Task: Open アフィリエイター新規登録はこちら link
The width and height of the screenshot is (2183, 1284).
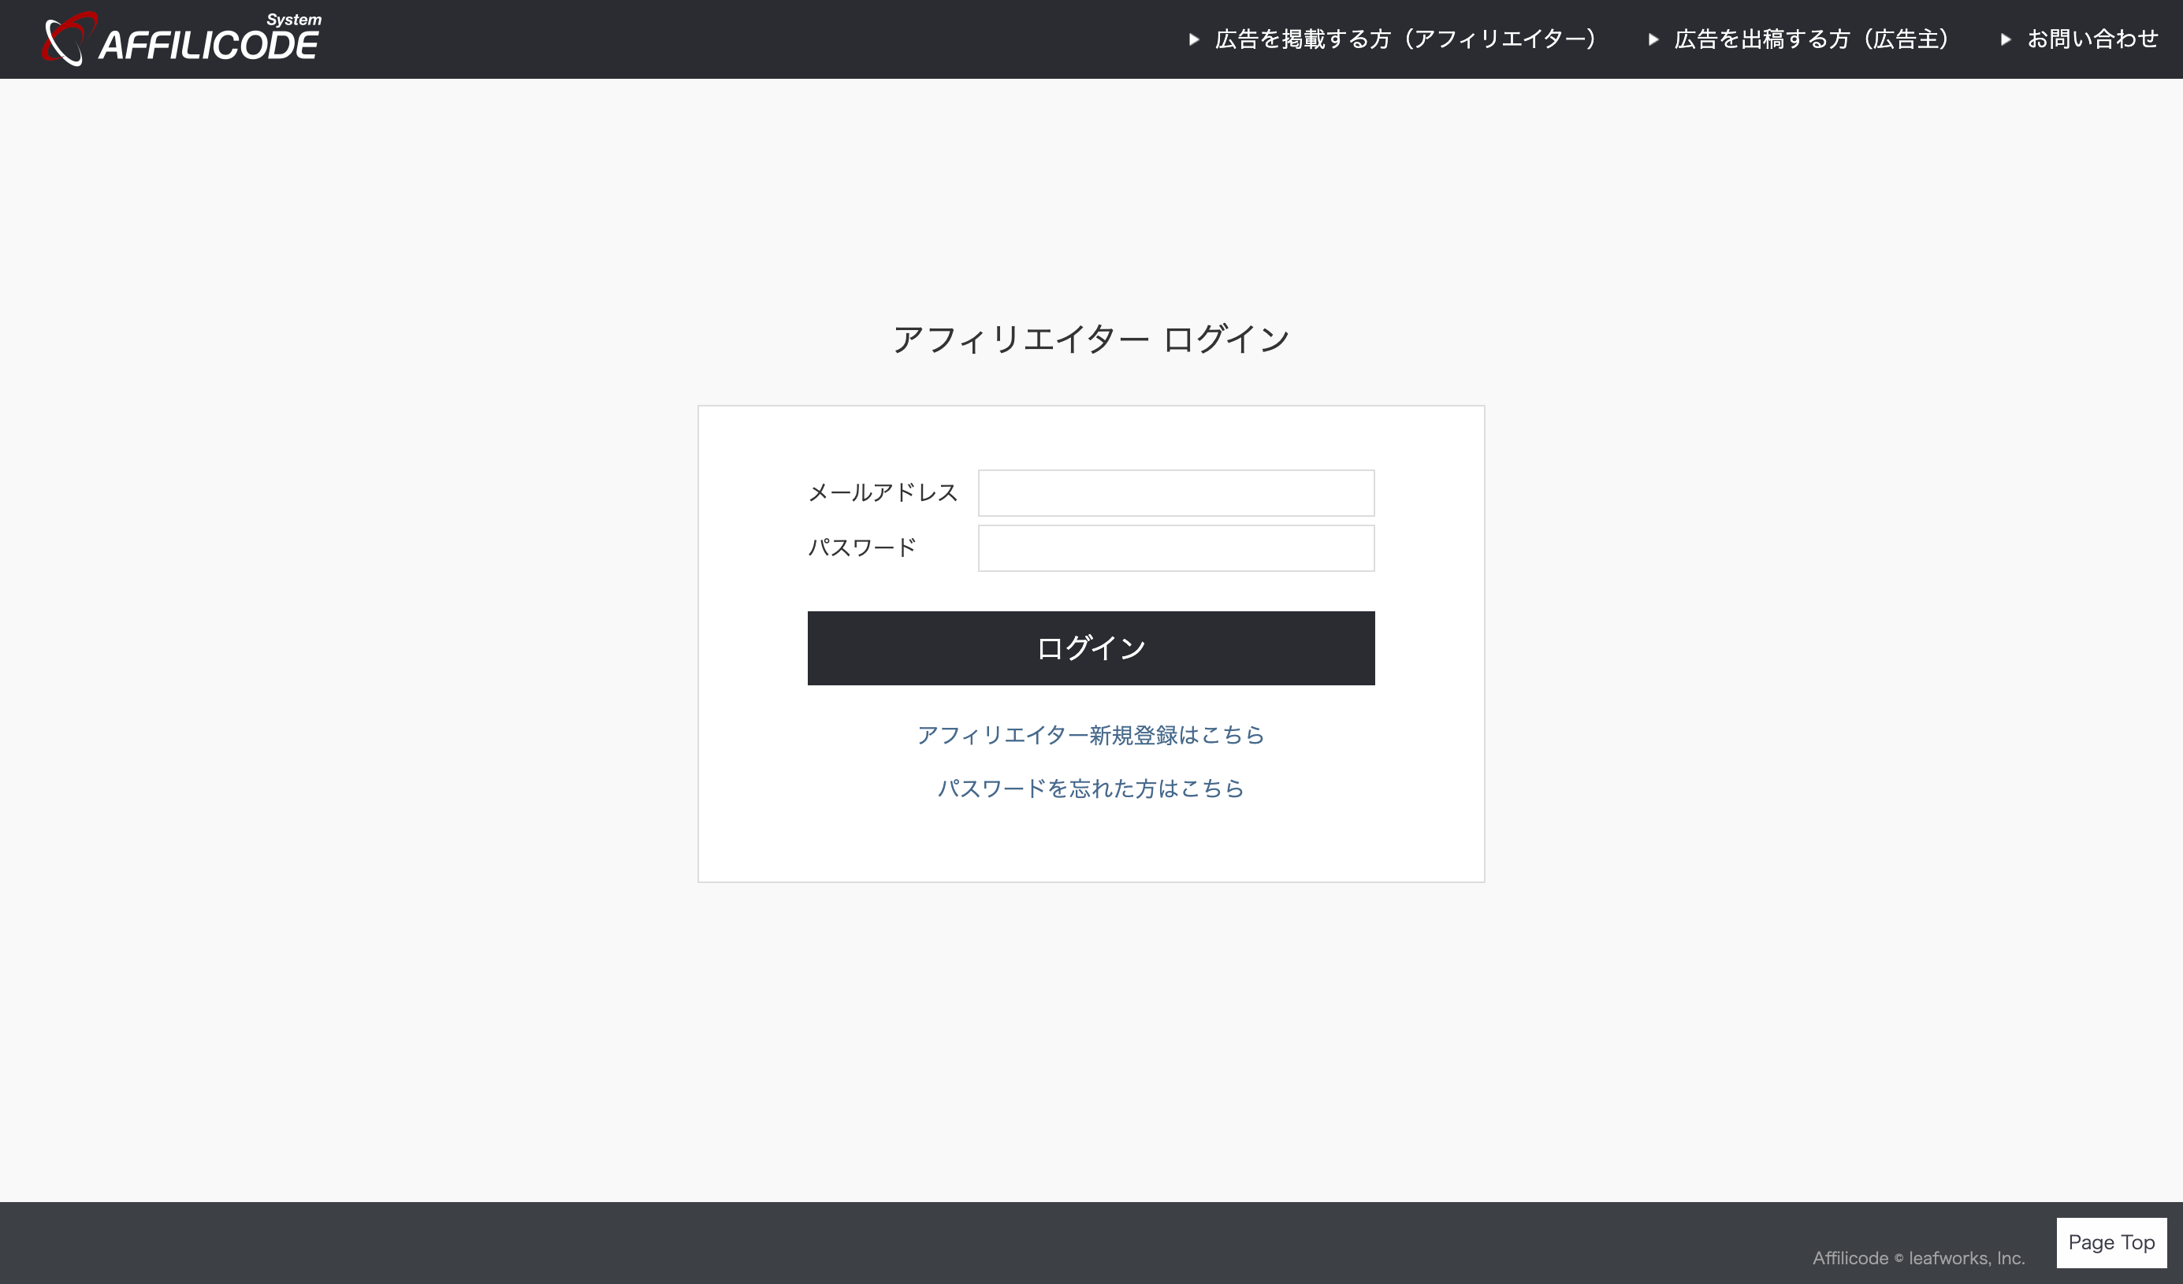Action: [1091, 735]
